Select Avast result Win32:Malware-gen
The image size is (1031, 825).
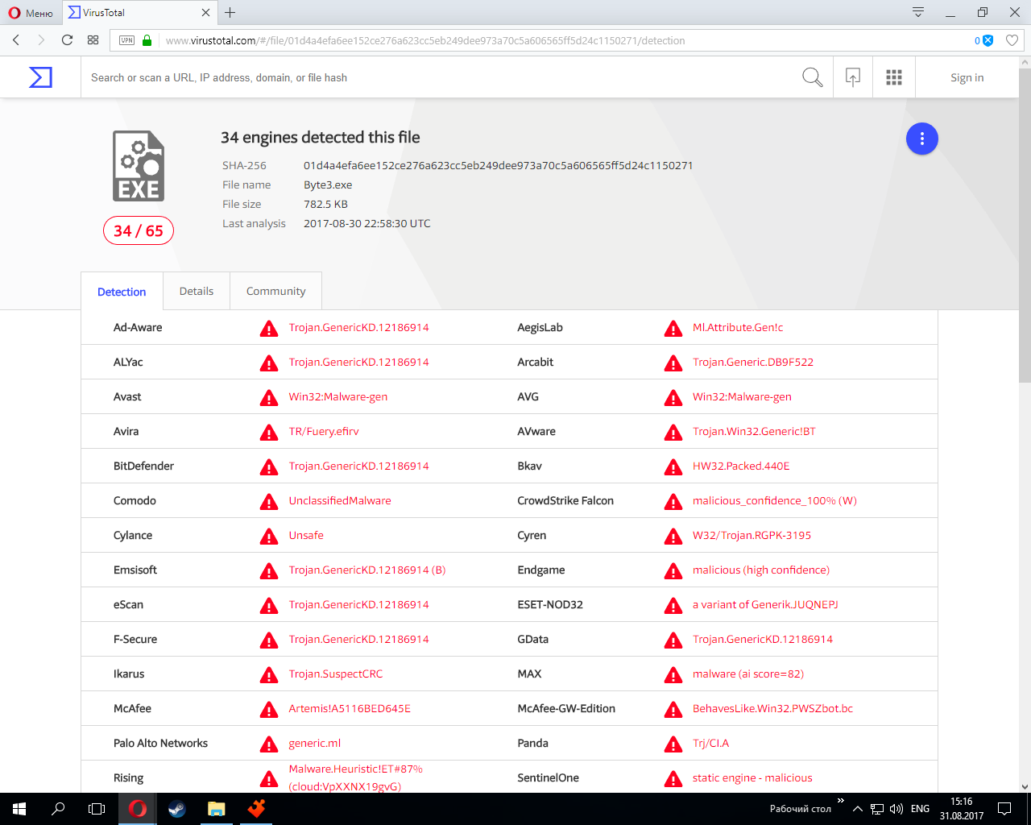pos(338,396)
